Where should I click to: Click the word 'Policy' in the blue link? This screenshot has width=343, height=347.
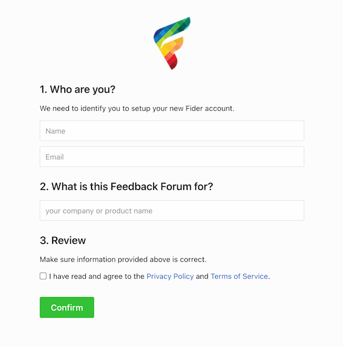tap(184, 276)
